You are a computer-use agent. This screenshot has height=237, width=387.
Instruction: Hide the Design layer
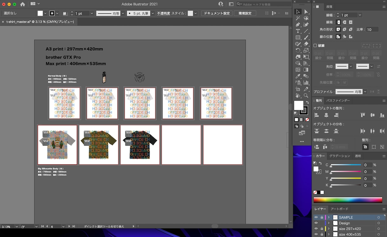316,223
